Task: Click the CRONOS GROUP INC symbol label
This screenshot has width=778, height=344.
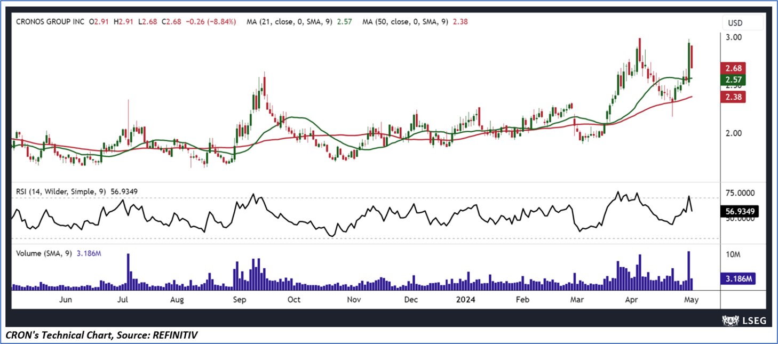Action: click(x=51, y=22)
